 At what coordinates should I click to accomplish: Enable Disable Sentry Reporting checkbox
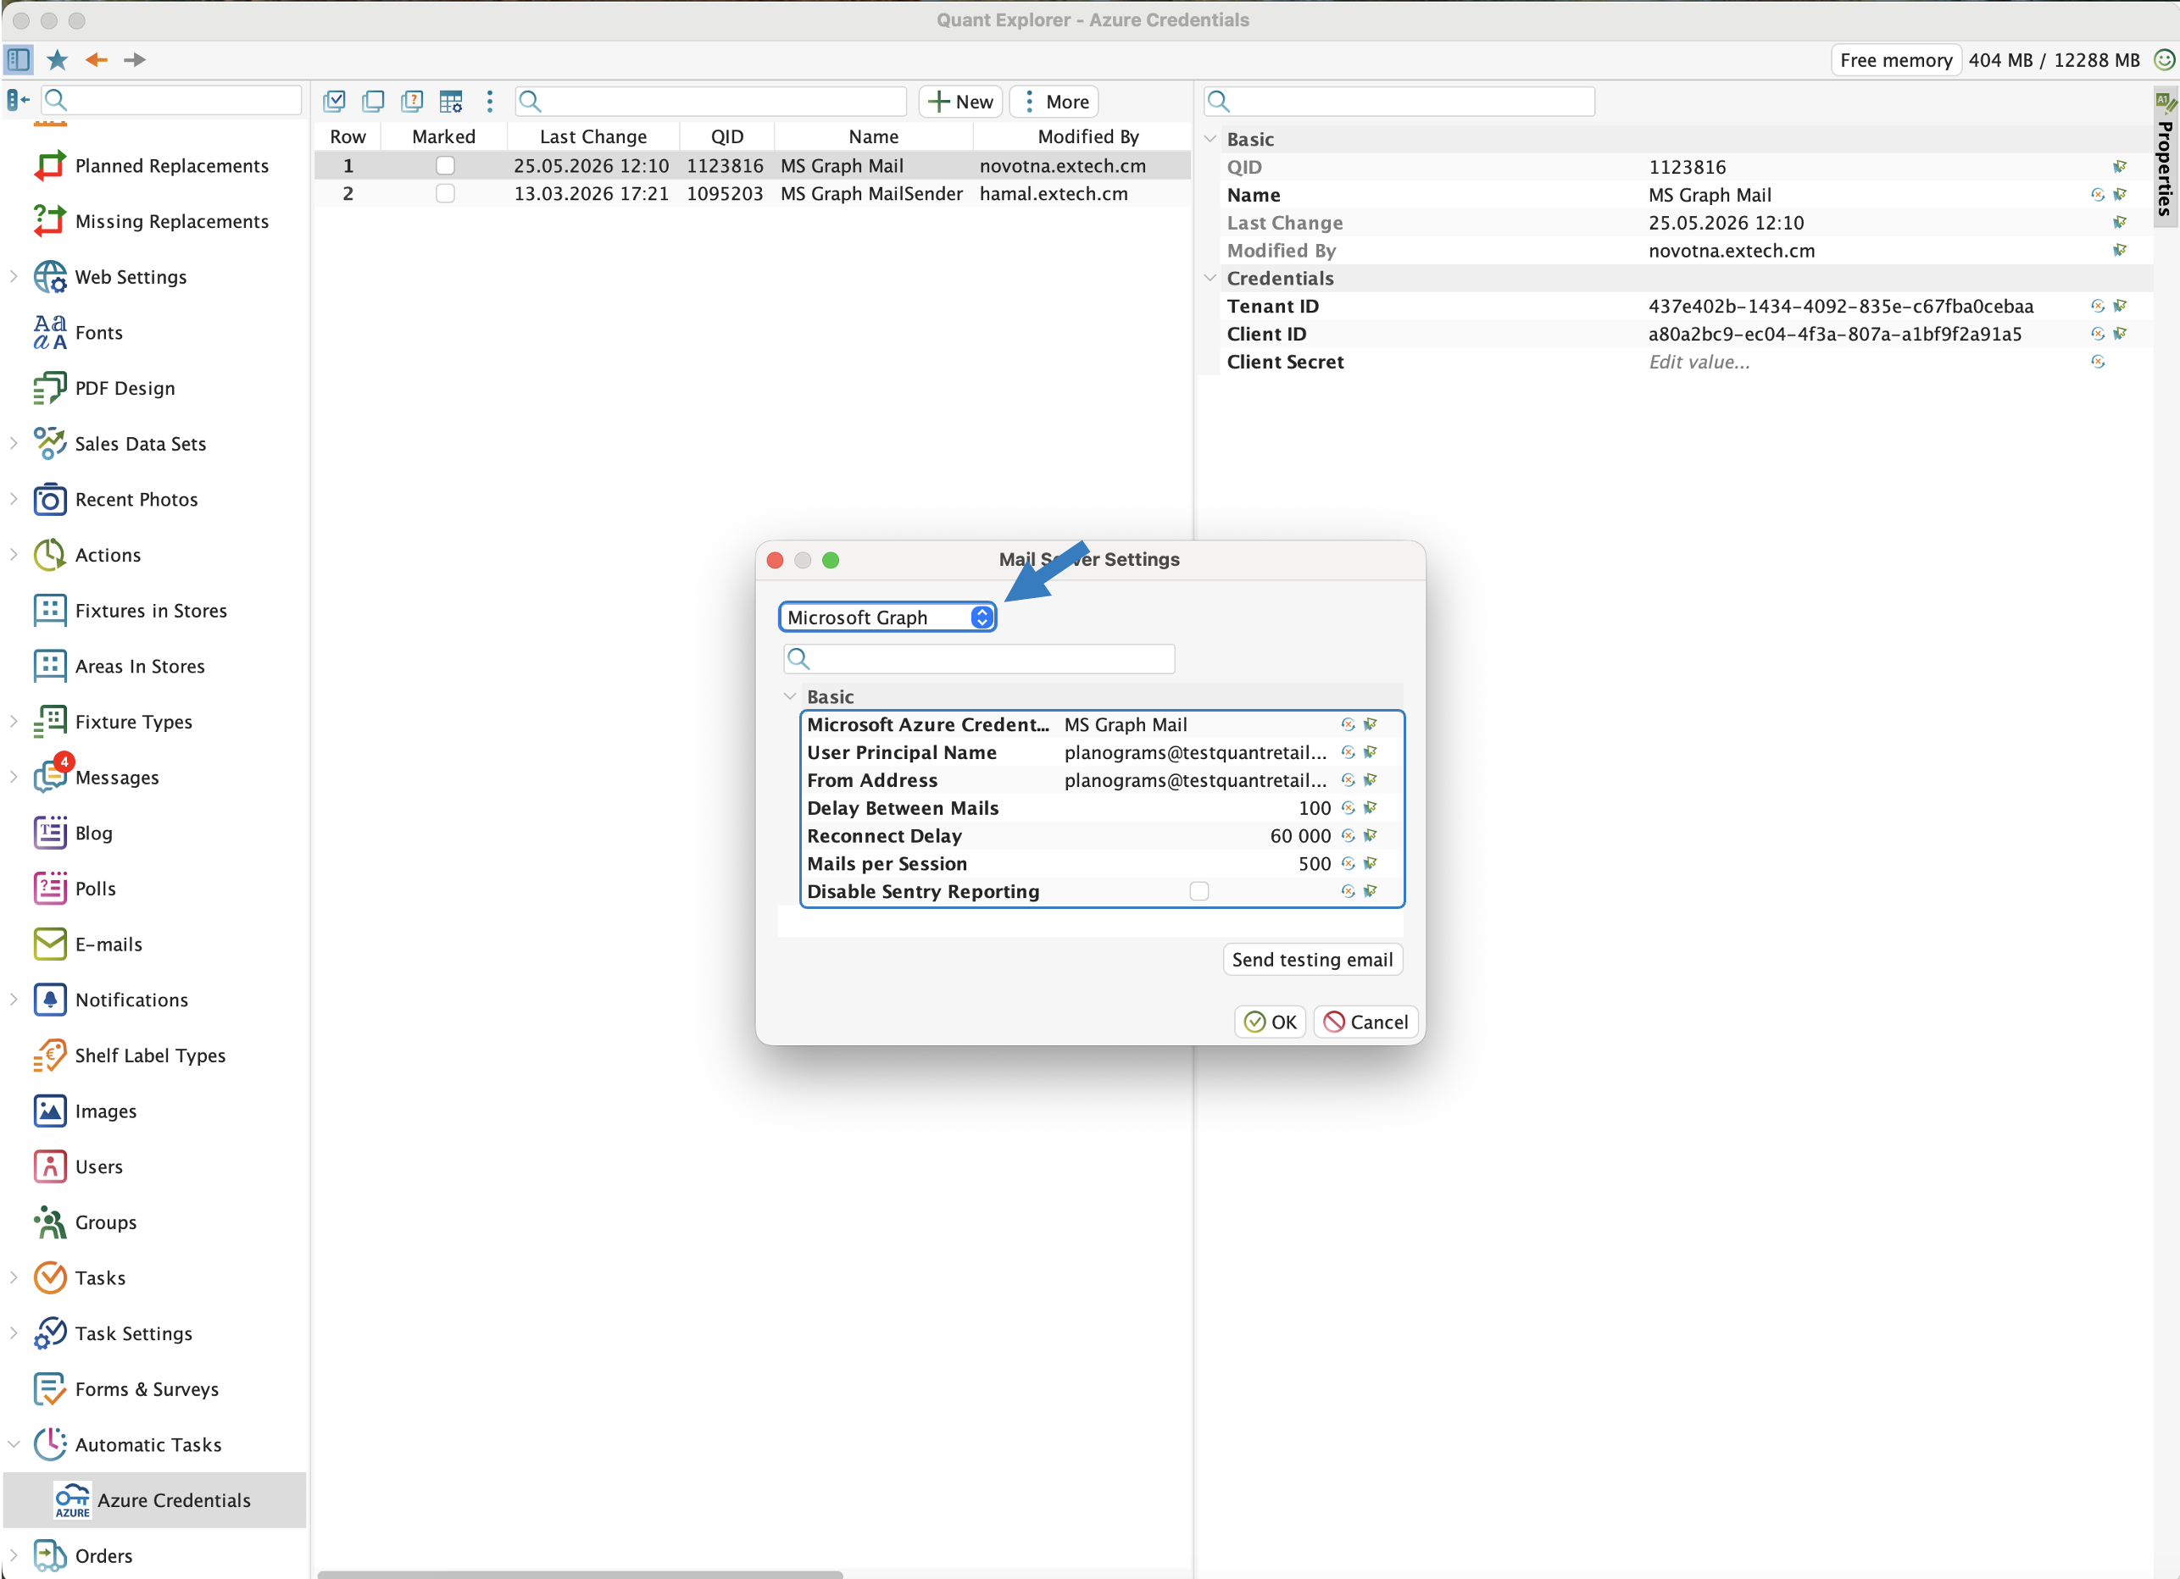coord(1198,892)
